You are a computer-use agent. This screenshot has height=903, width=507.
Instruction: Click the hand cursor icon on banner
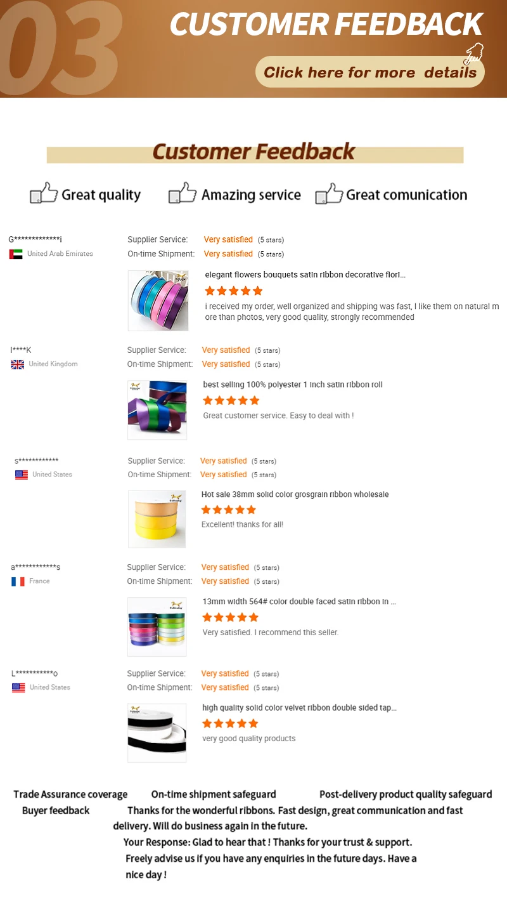click(x=473, y=55)
